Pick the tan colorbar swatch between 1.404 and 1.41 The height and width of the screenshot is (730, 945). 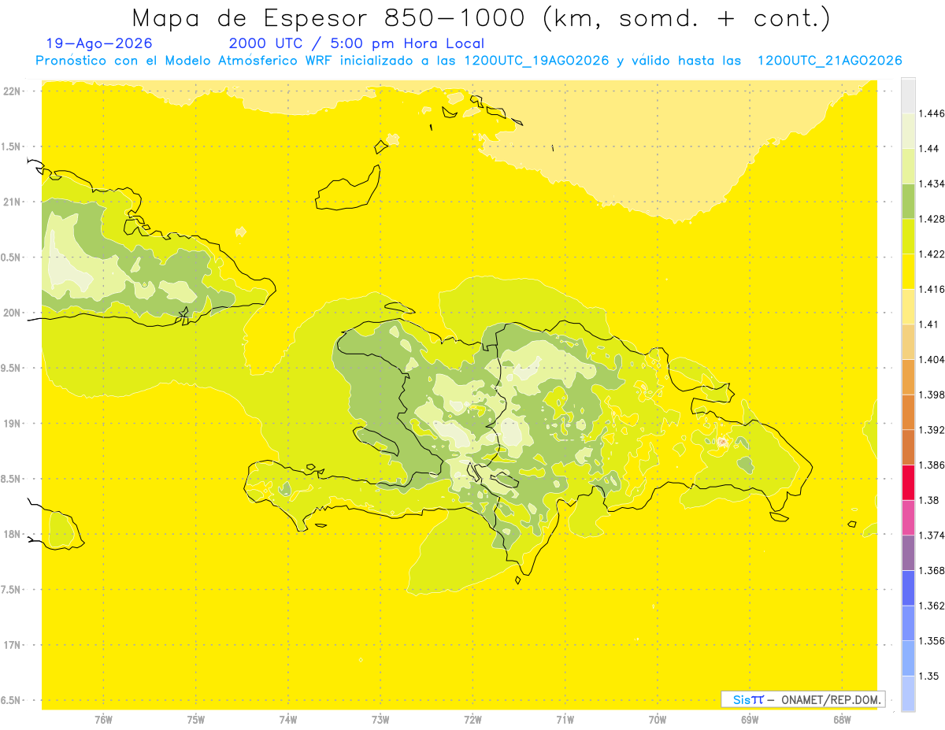point(908,342)
